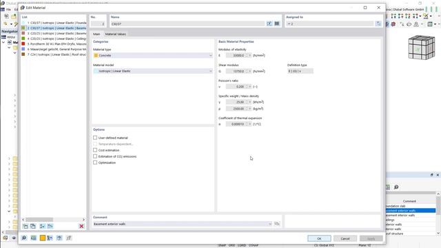Click the yellow axis selection icon in main toolbar

click(426, 17)
